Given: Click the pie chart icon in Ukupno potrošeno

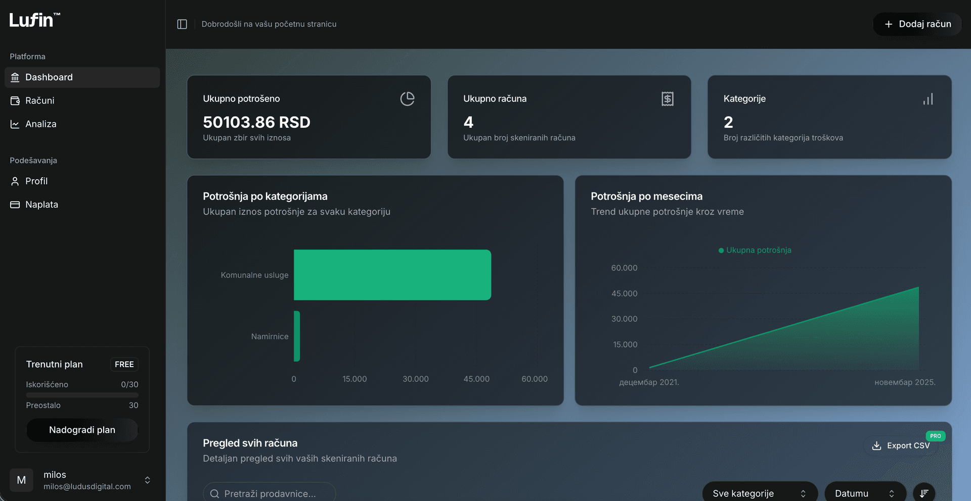Looking at the screenshot, I should click(407, 99).
